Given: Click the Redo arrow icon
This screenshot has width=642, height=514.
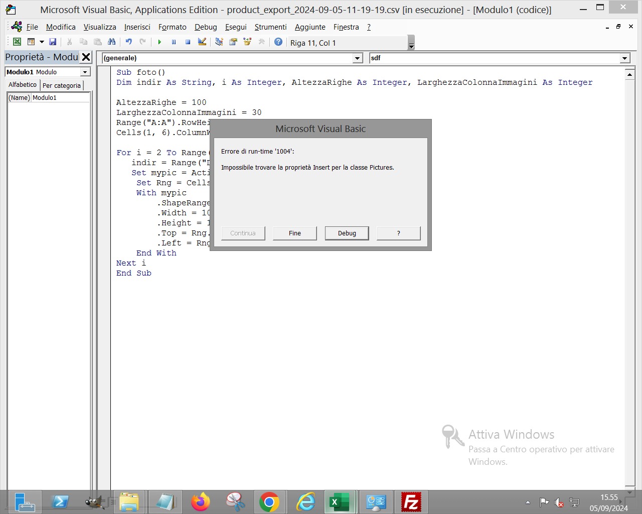Looking at the screenshot, I should 143,42.
